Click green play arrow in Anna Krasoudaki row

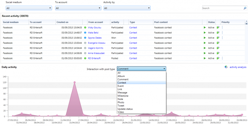[x=205, y=53]
